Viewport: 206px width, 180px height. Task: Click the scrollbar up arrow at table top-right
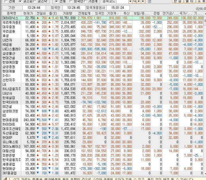[205, 13]
